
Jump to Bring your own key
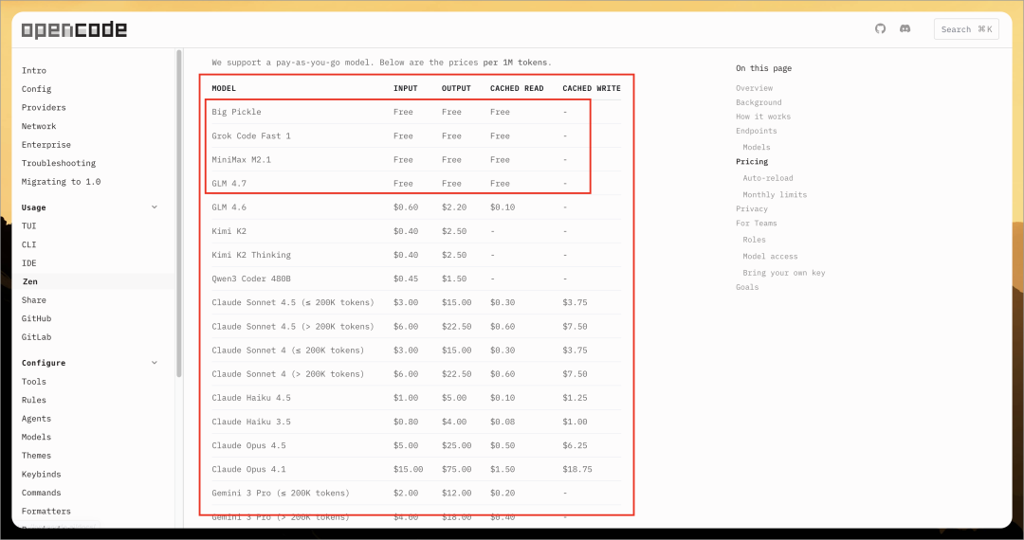pyautogui.click(x=784, y=273)
